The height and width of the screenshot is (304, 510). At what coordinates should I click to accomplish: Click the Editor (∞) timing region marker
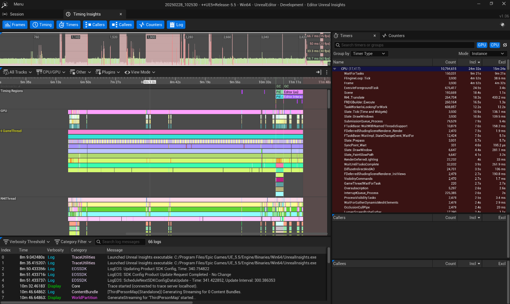point(293,92)
